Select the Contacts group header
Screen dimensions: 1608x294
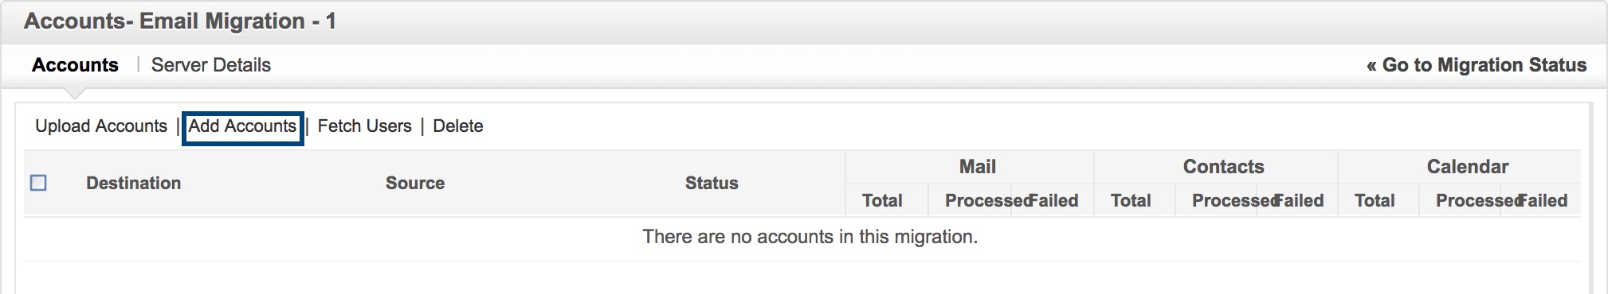pyautogui.click(x=1224, y=167)
